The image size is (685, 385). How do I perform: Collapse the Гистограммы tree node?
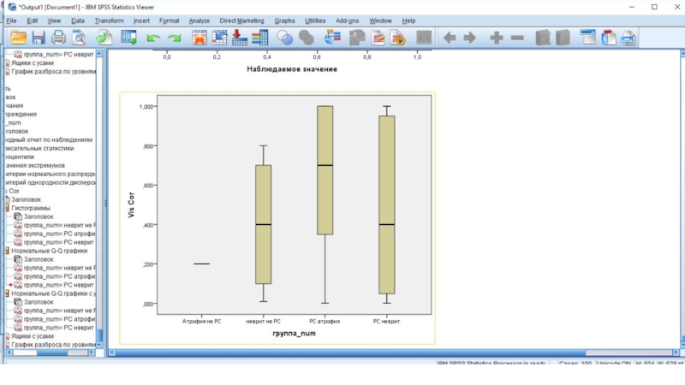[x=7, y=208]
